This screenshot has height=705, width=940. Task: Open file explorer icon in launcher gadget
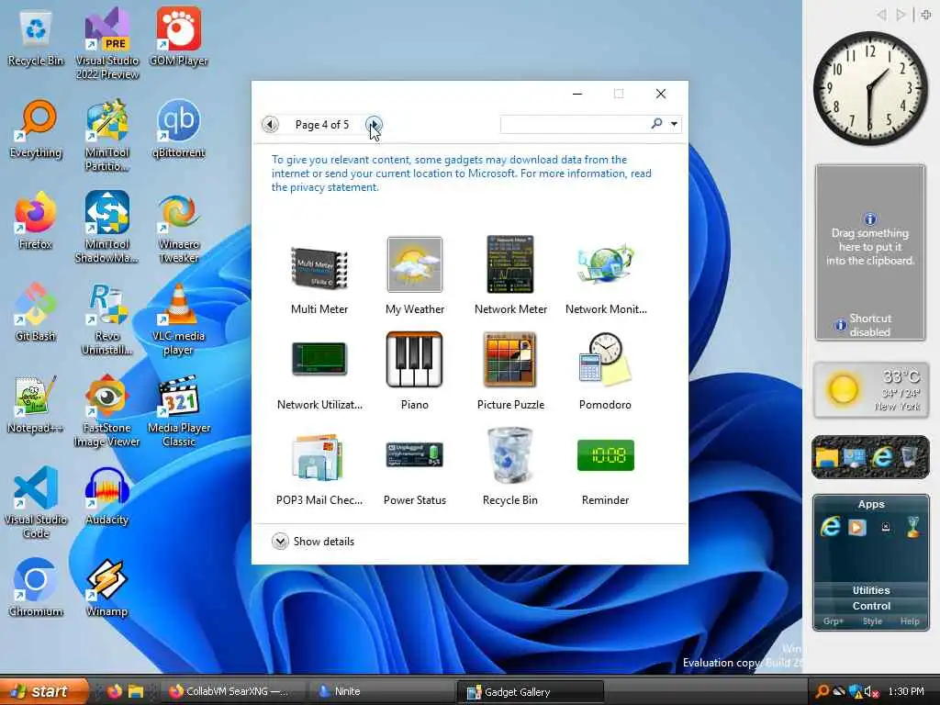(826, 457)
